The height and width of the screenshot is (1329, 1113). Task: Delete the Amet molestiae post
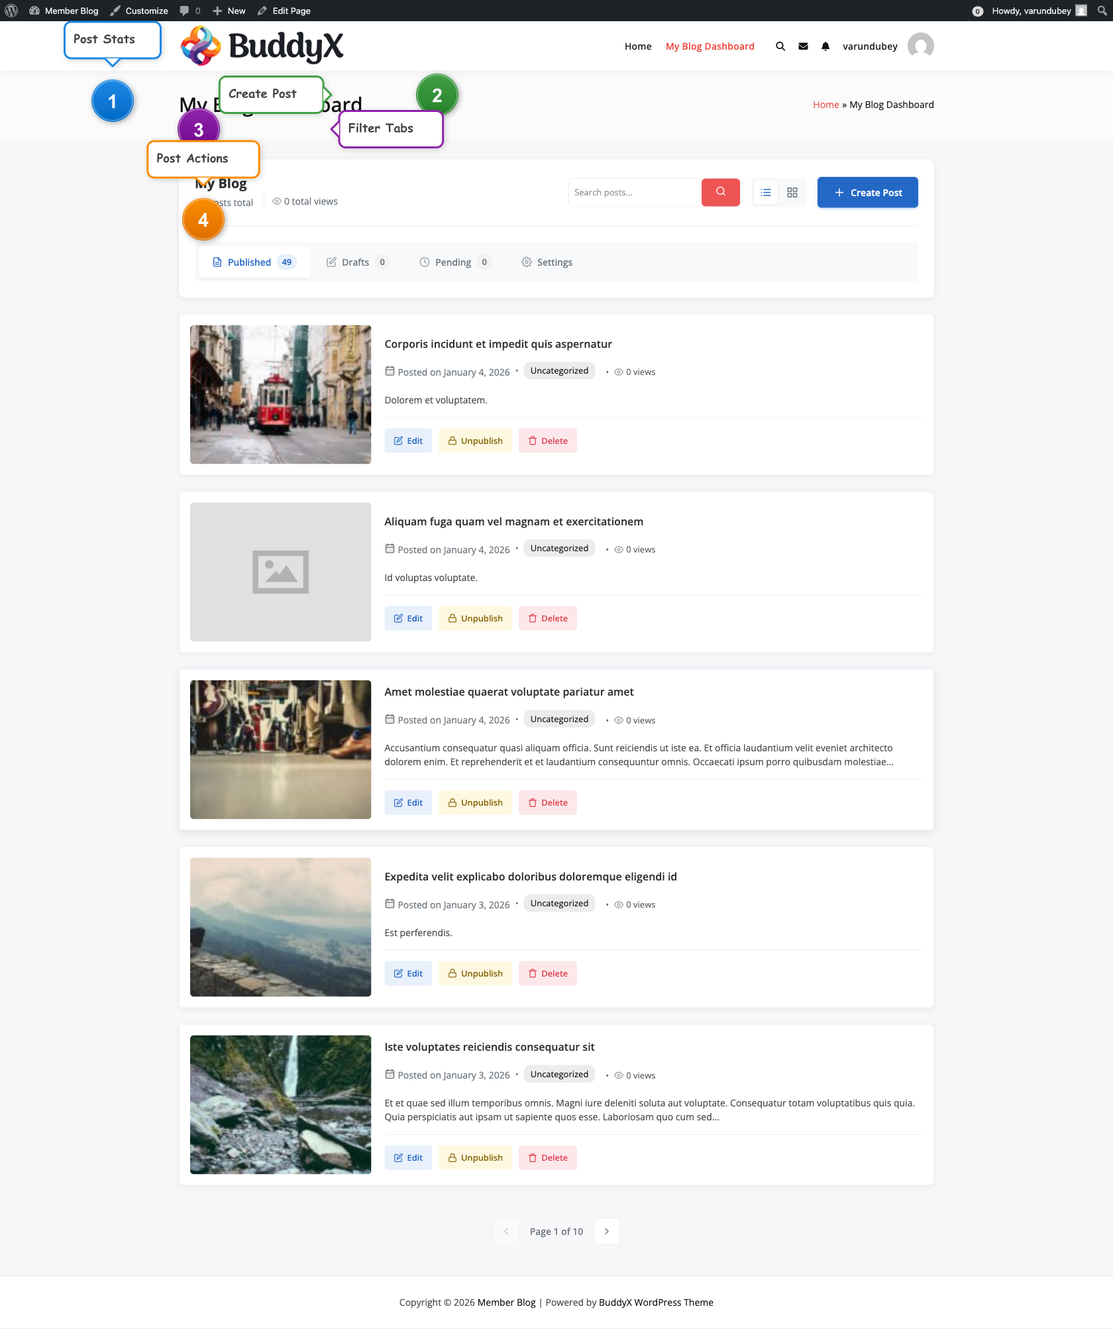click(x=548, y=802)
